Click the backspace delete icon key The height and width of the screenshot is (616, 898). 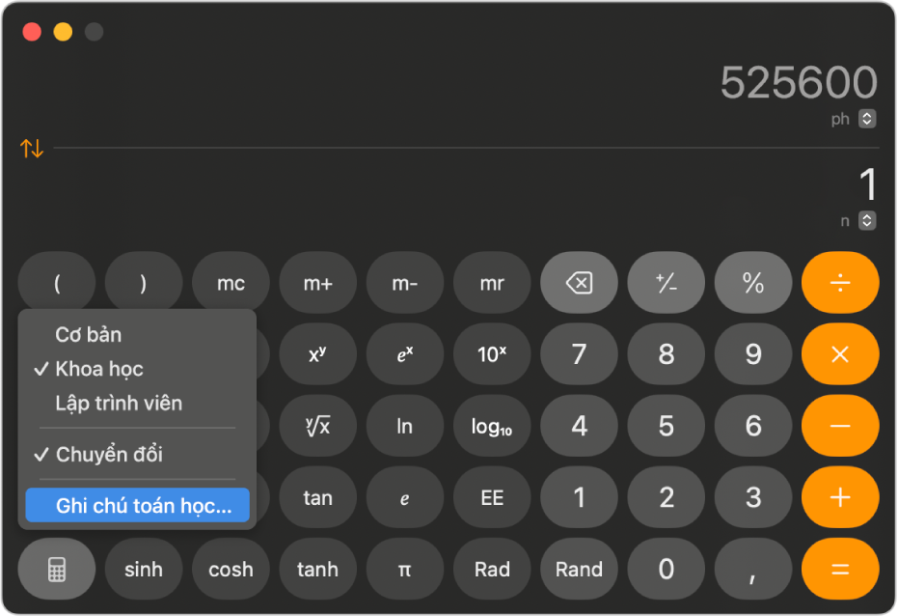[579, 283]
